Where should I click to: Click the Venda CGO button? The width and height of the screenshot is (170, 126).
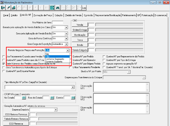(x=80, y=25)
